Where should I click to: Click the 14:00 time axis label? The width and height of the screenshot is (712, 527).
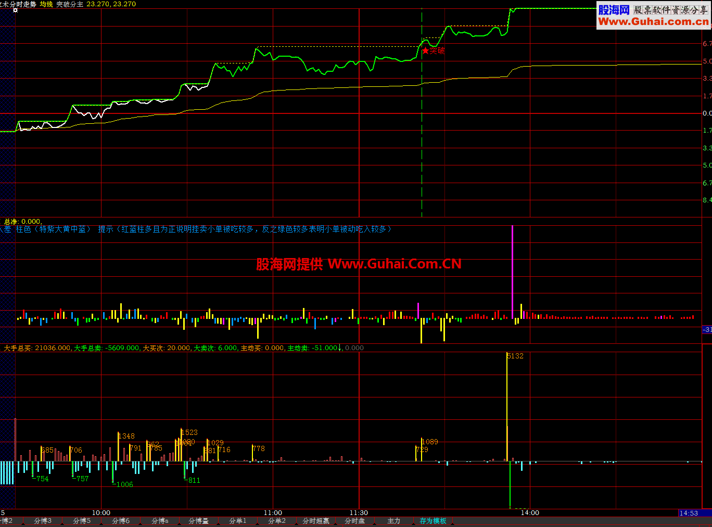(530, 513)
